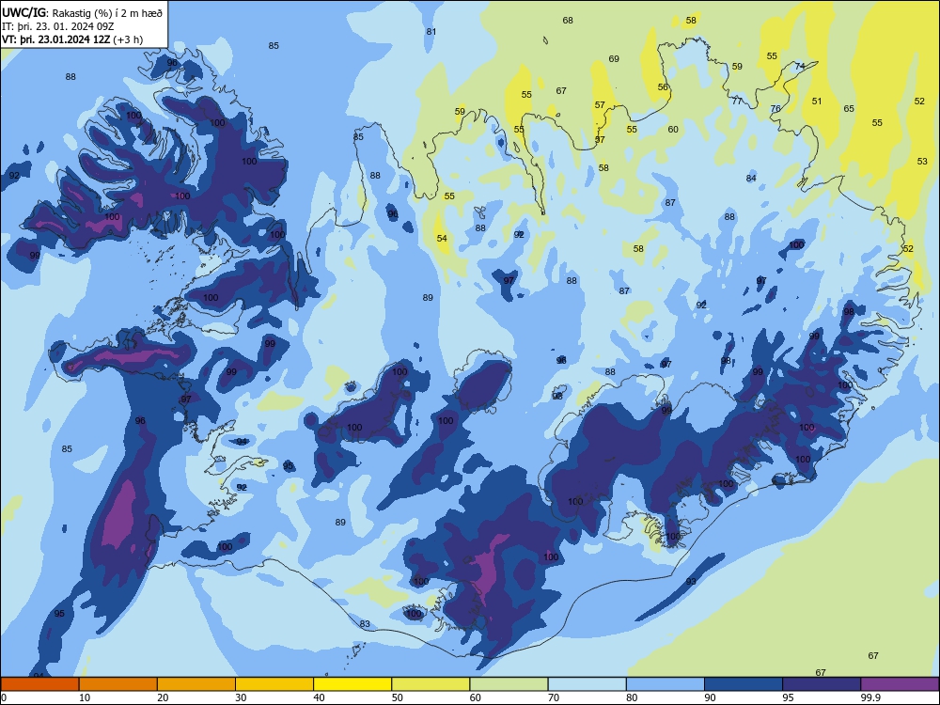Select the map value '77'
This screenshot has width=940, height=705.
coord(737,101)
